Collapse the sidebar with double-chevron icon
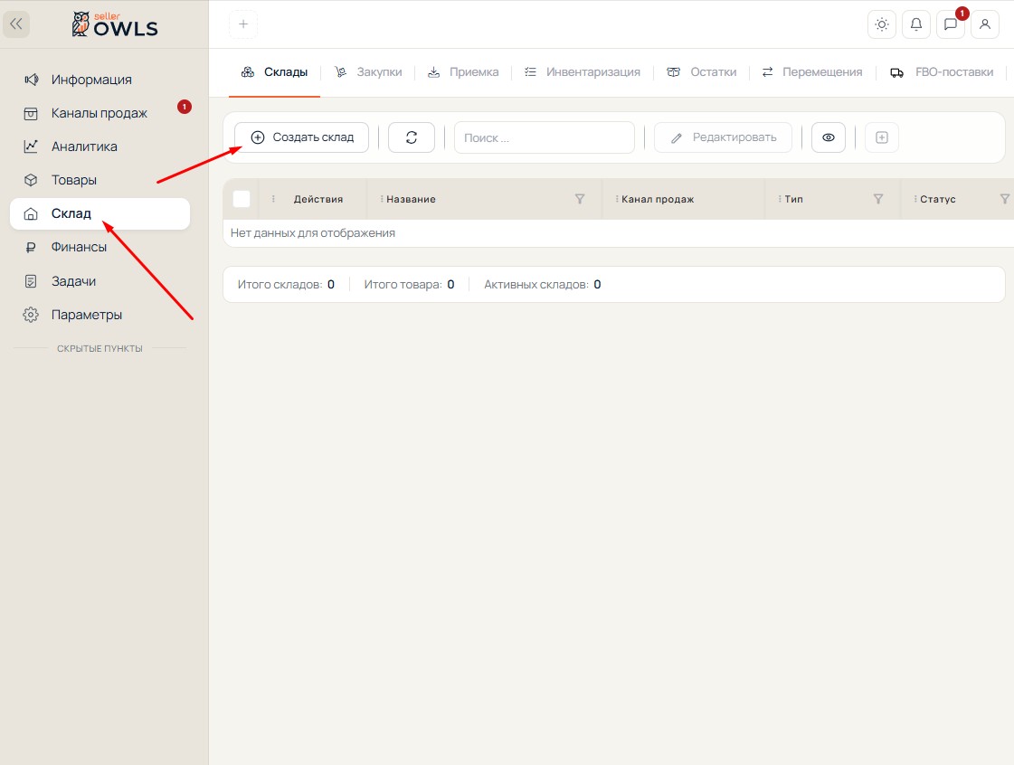Viewport: 1014px width, 765px height. click(16, 24)
